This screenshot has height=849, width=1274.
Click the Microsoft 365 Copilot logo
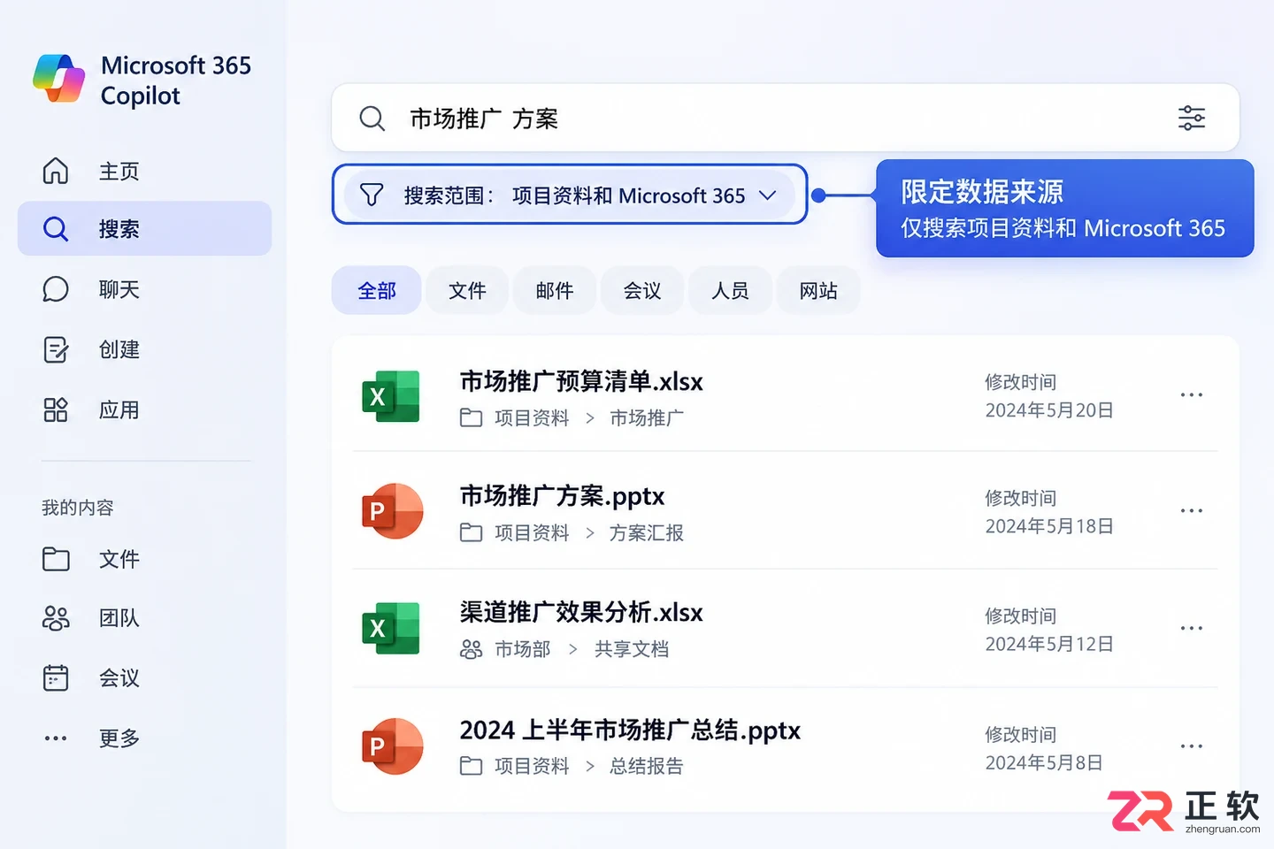58,79
